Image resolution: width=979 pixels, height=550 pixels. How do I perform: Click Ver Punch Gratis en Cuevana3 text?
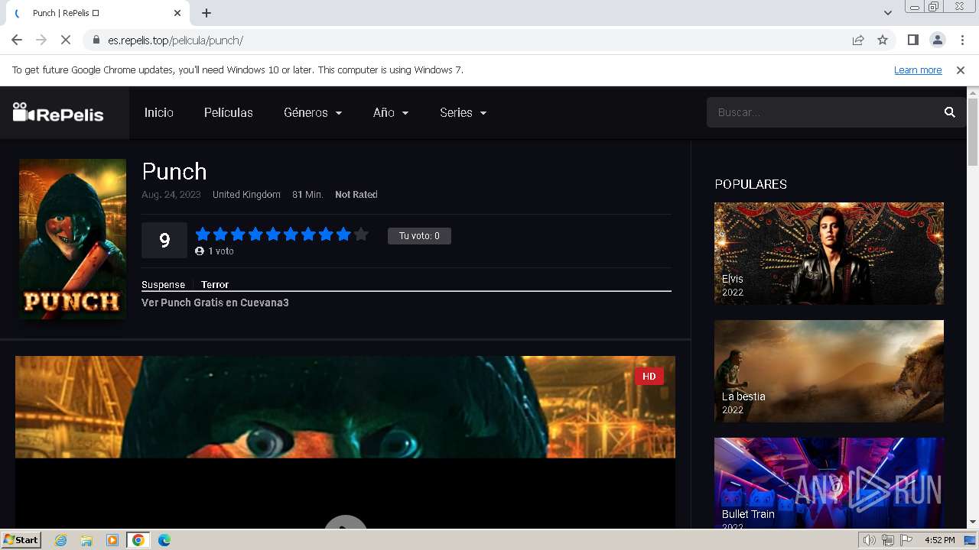pos(215,302)
